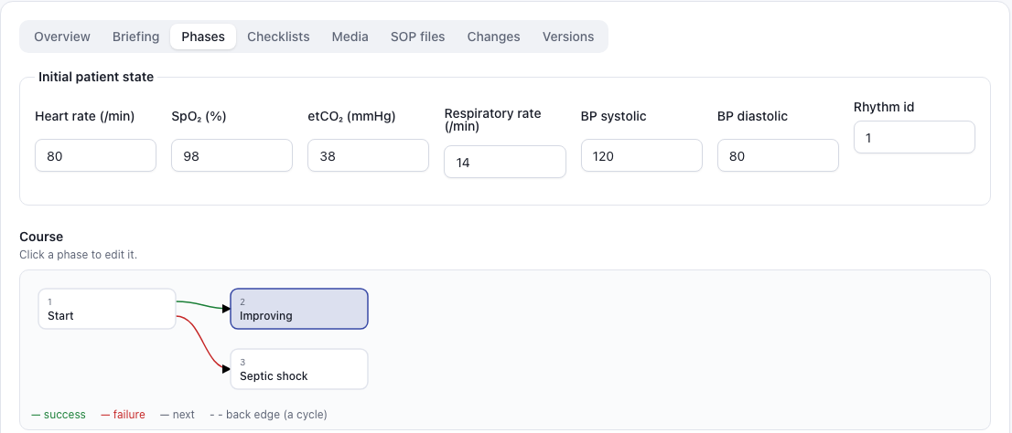The height and width of the screenshot is (433, 1012).
Task: View the Changes tab
Action: click(x=494, y=37)
